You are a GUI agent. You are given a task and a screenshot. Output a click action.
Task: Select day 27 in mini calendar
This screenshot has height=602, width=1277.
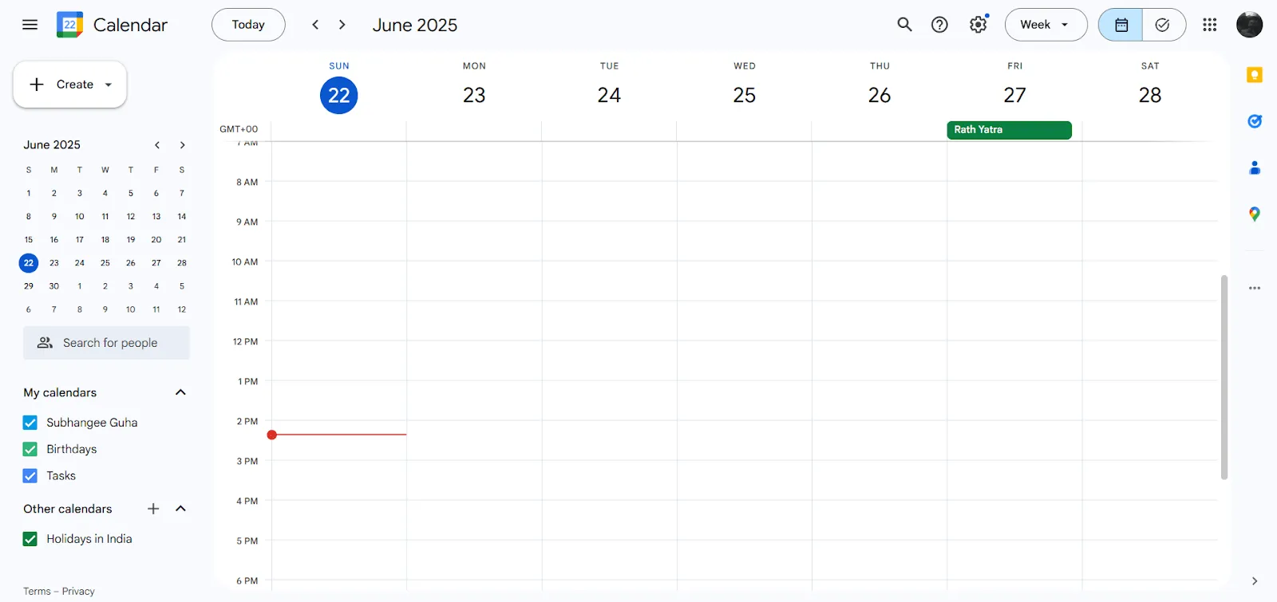pos(156,263)
